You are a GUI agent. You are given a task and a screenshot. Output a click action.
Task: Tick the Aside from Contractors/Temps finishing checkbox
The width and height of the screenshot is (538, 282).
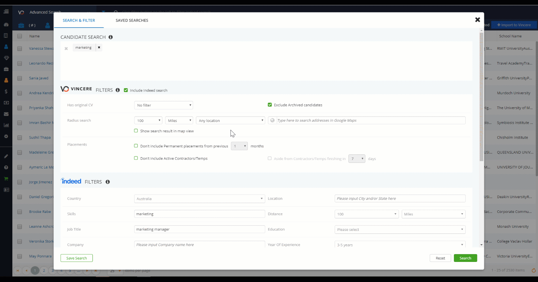(x=270, y=159)
